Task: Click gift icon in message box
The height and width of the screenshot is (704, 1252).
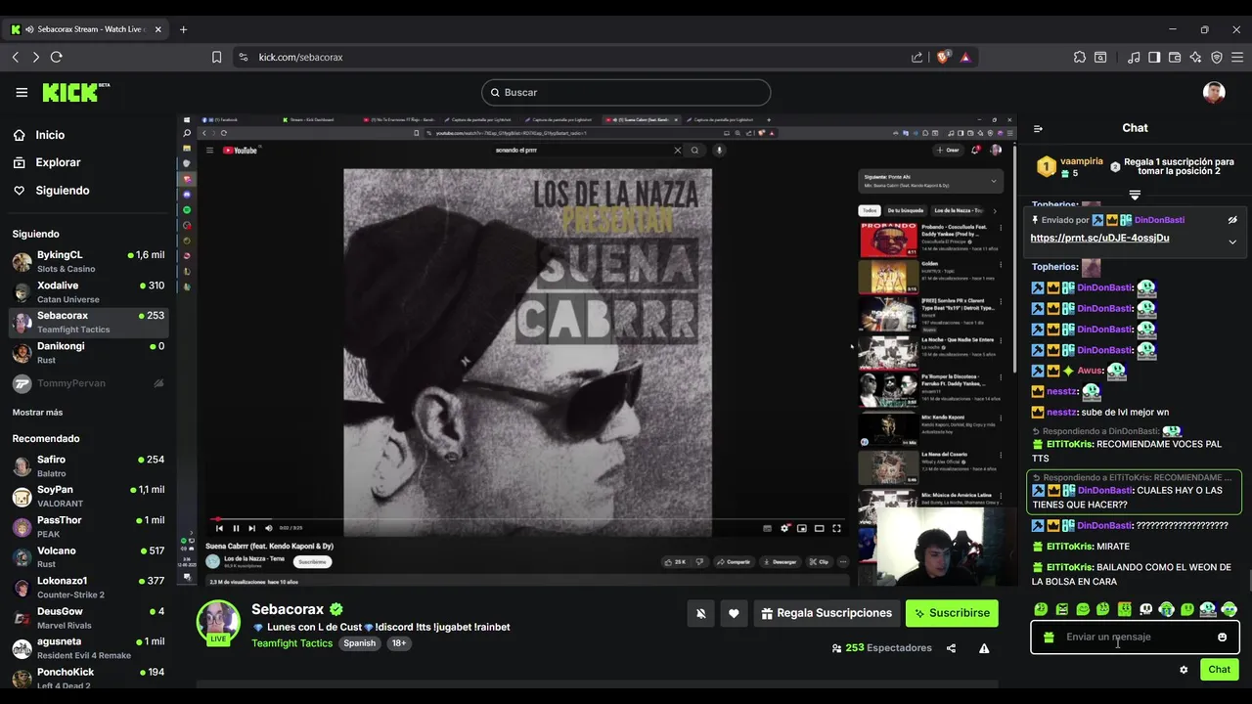Action: point(1049,638)
